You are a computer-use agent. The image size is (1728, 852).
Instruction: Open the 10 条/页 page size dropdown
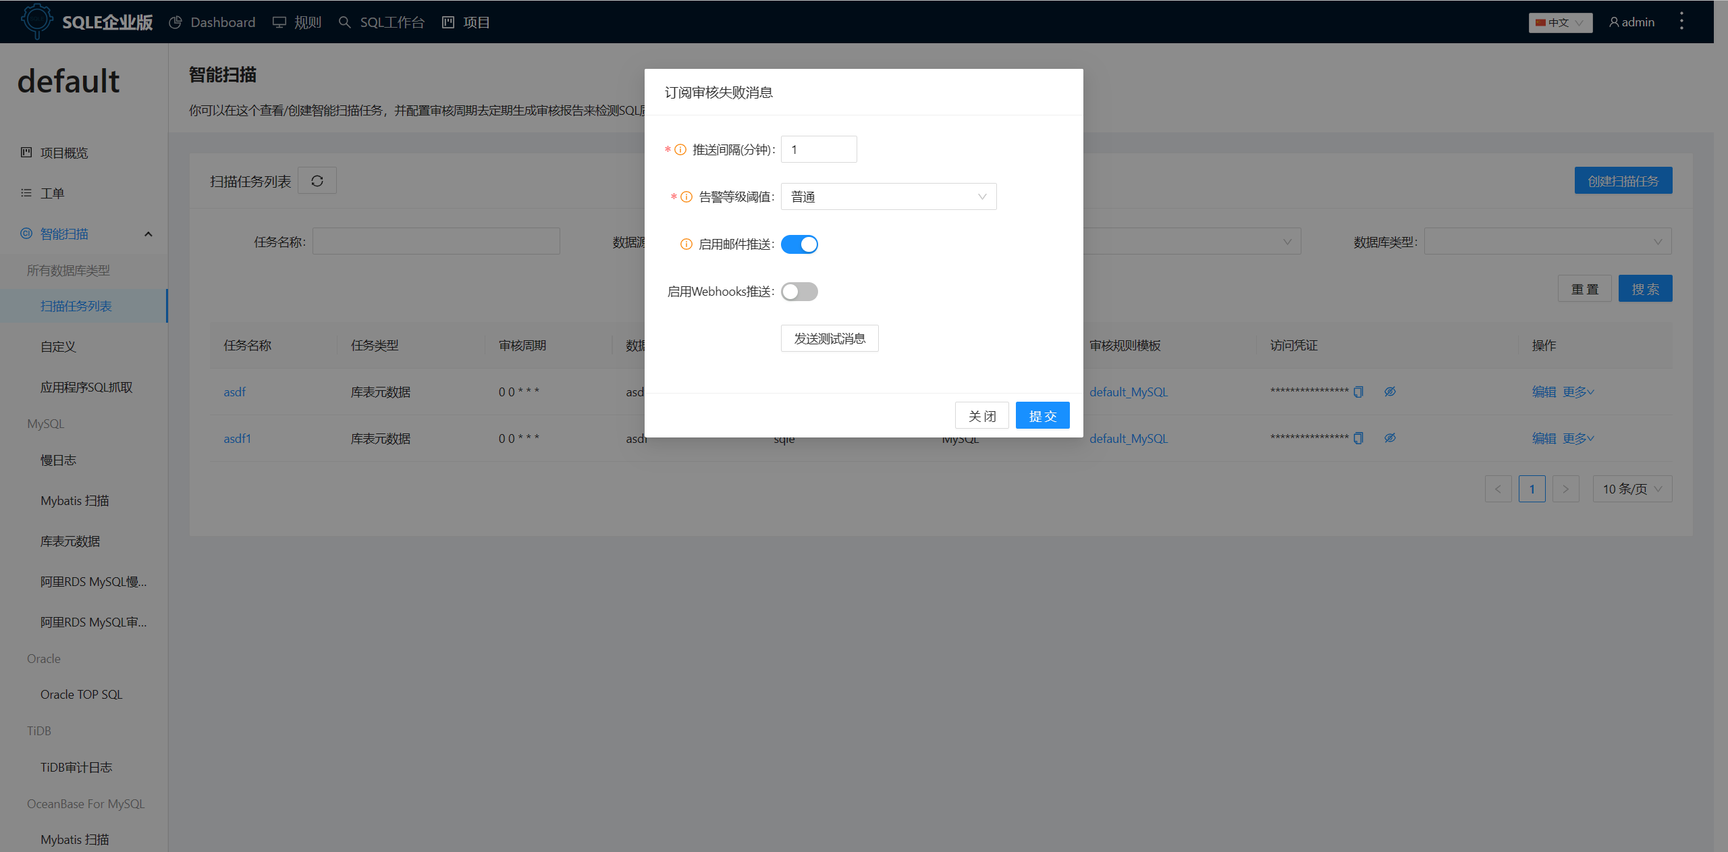1631,488
